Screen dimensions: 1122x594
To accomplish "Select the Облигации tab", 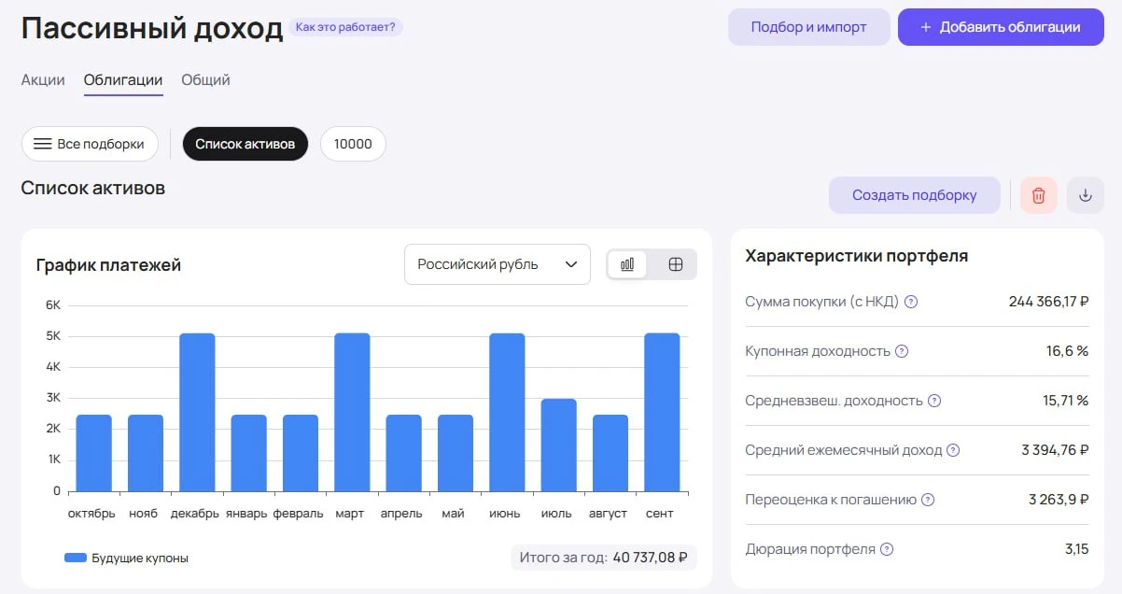I will coord(123,79).
